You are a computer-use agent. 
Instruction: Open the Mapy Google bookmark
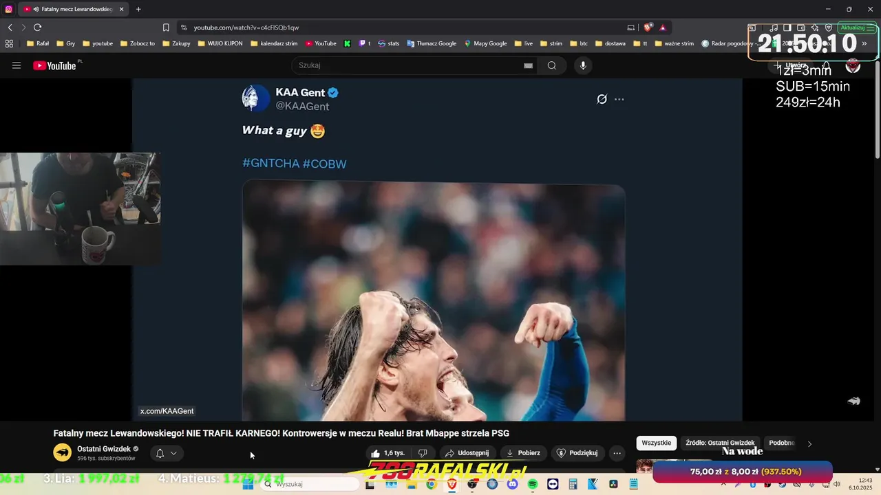click(485, 43)
